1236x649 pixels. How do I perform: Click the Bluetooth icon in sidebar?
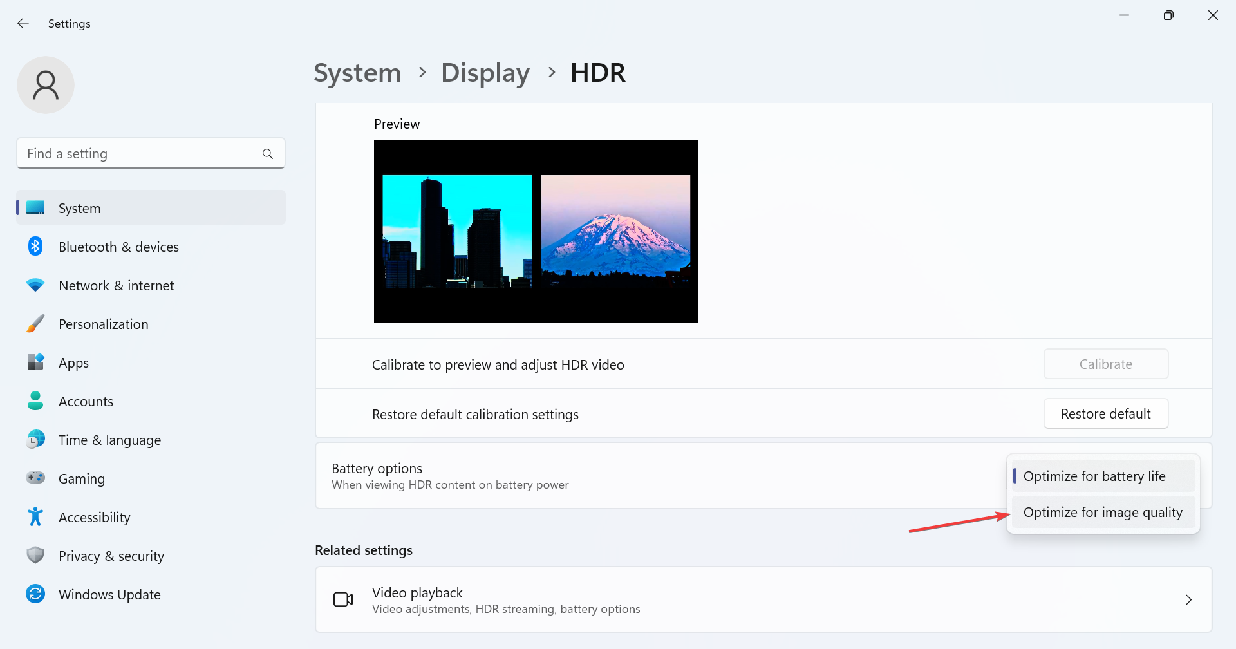point(35,246)
